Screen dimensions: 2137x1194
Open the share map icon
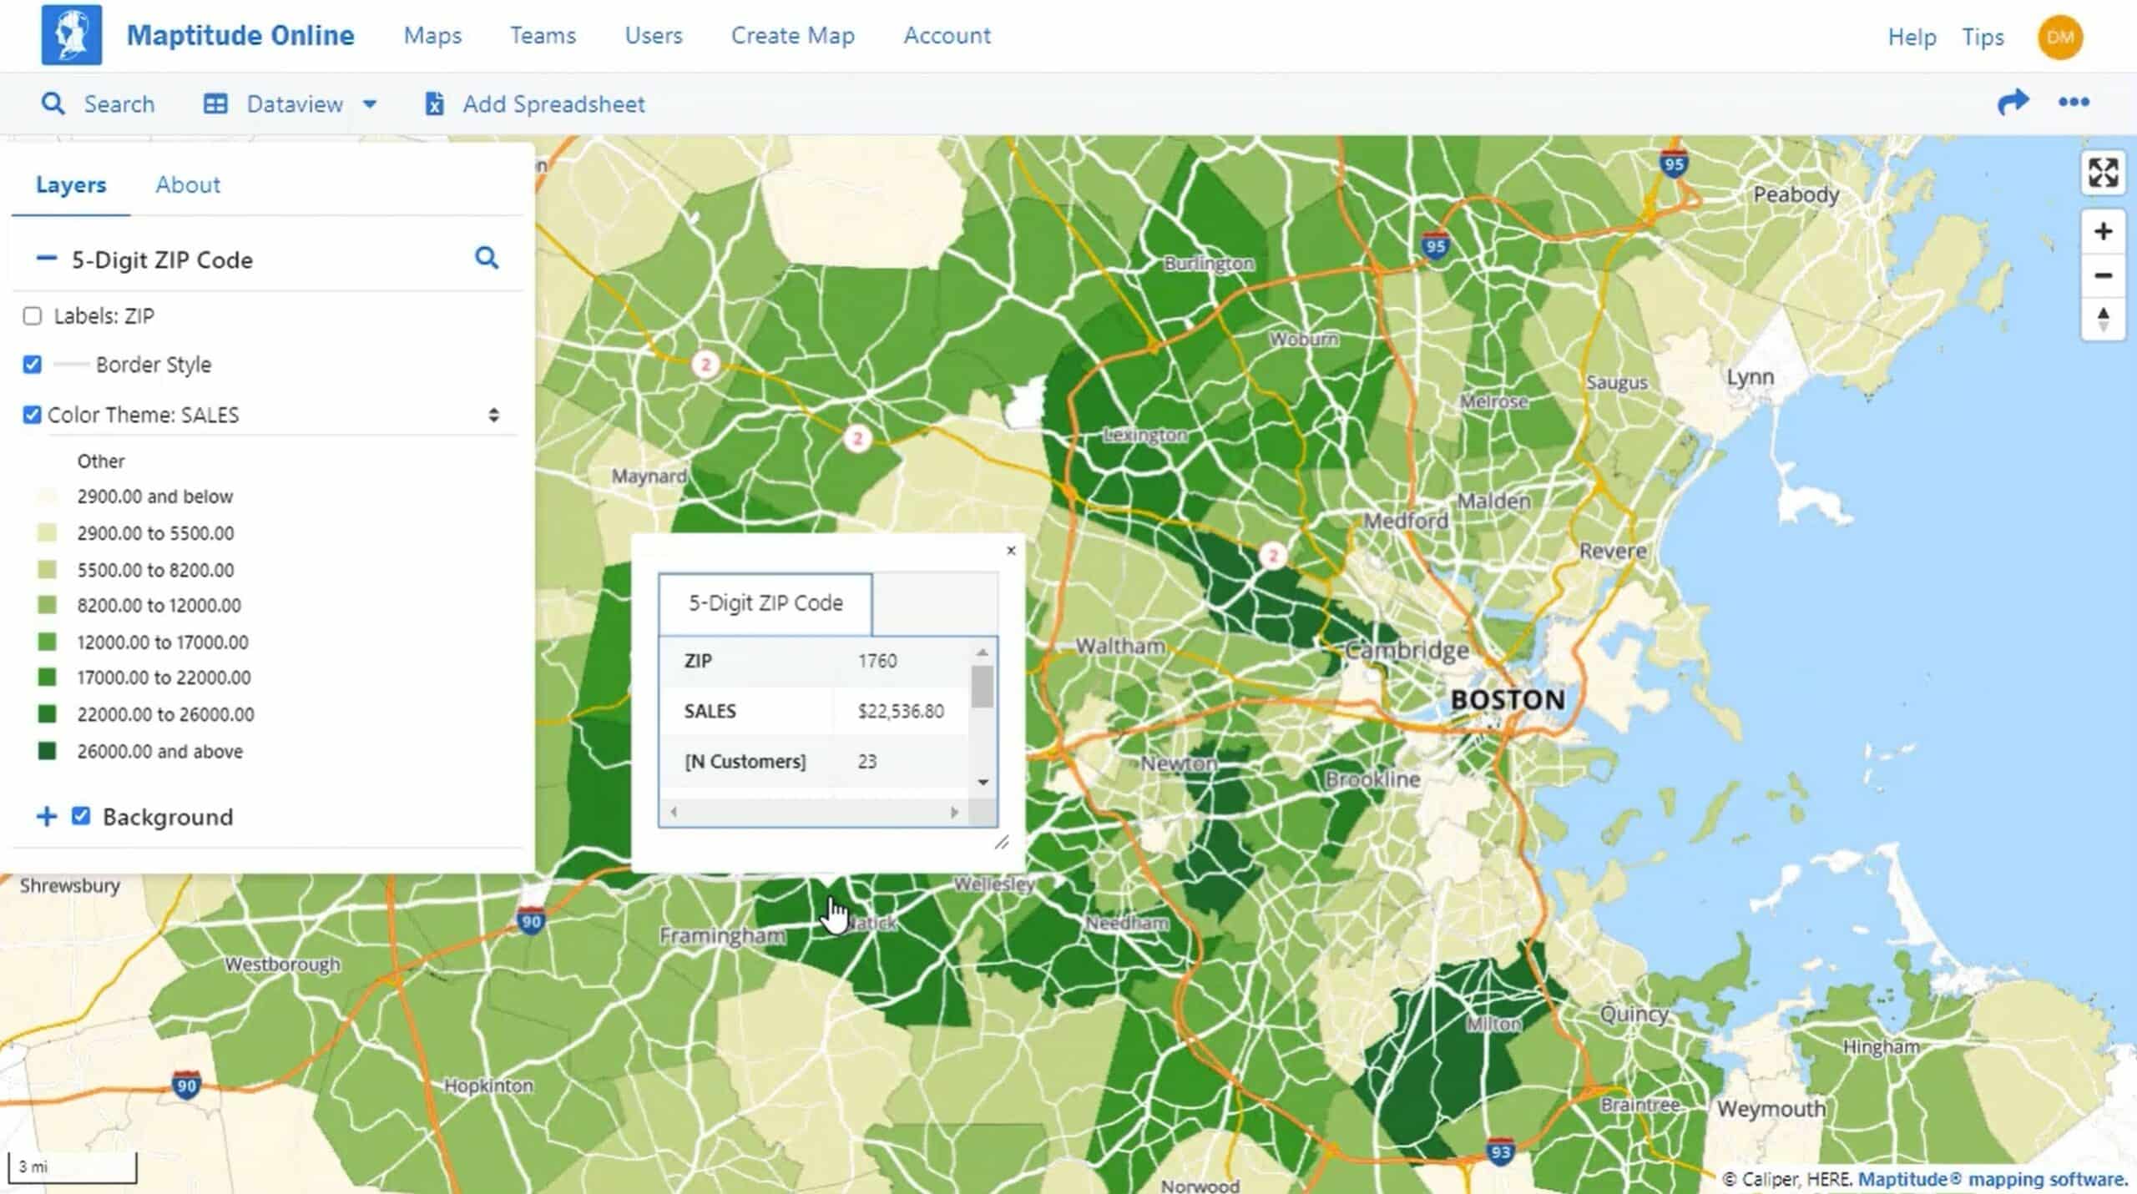pyautogui.click(x=2014, y=102)
